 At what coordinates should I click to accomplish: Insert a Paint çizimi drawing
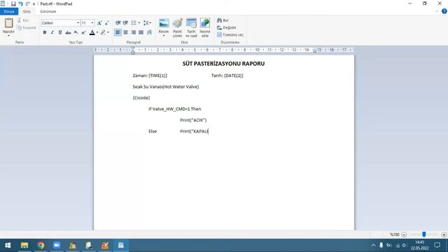[x=177, y=28]
